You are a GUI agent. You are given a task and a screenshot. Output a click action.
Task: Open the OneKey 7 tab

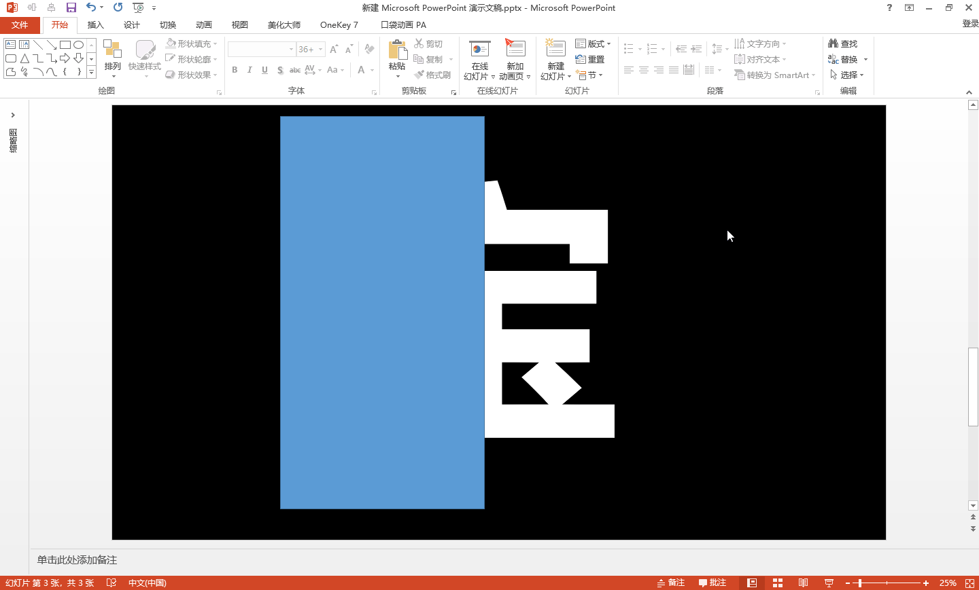pos(339,25)
